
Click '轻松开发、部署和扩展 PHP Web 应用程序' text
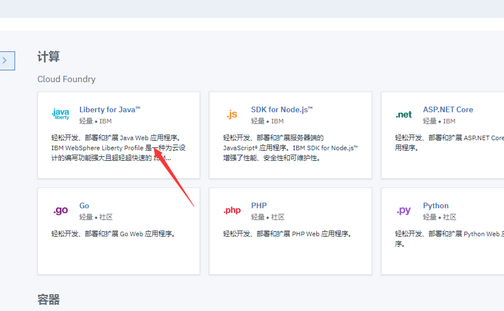tap(287, 234)
